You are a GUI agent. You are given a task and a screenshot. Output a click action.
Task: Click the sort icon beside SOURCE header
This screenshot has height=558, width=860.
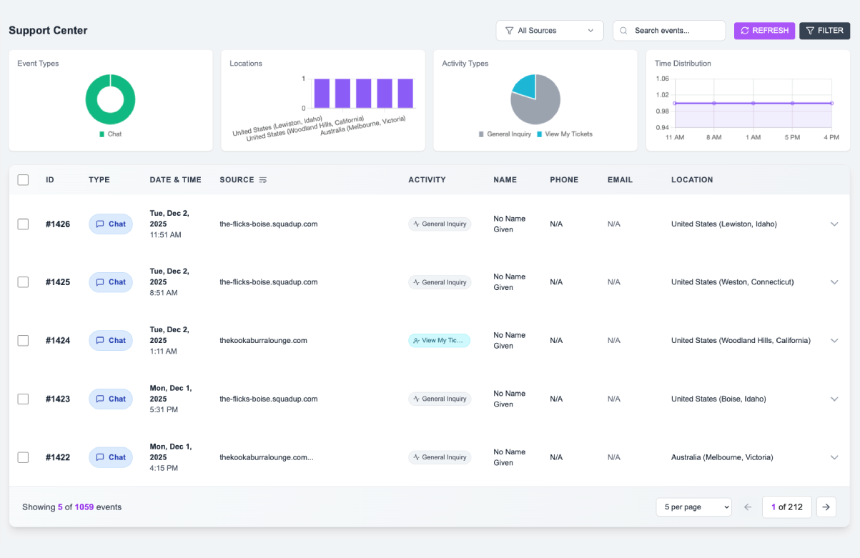pyautogui.click(x=263, y=180)
